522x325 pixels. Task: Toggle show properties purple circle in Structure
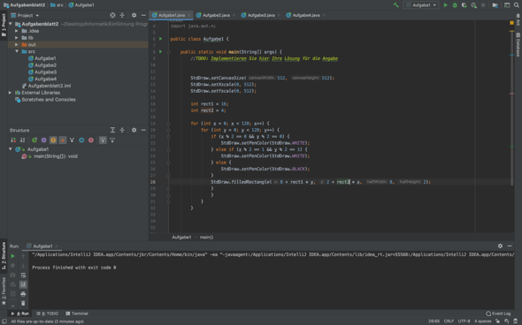point(43,140)
